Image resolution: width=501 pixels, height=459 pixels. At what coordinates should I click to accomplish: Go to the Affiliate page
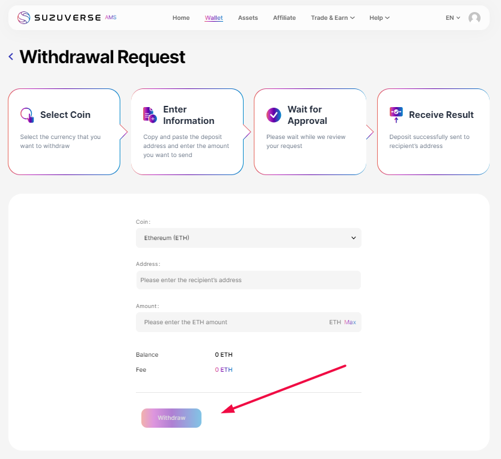pyautogui.click(x=284, y=18)
